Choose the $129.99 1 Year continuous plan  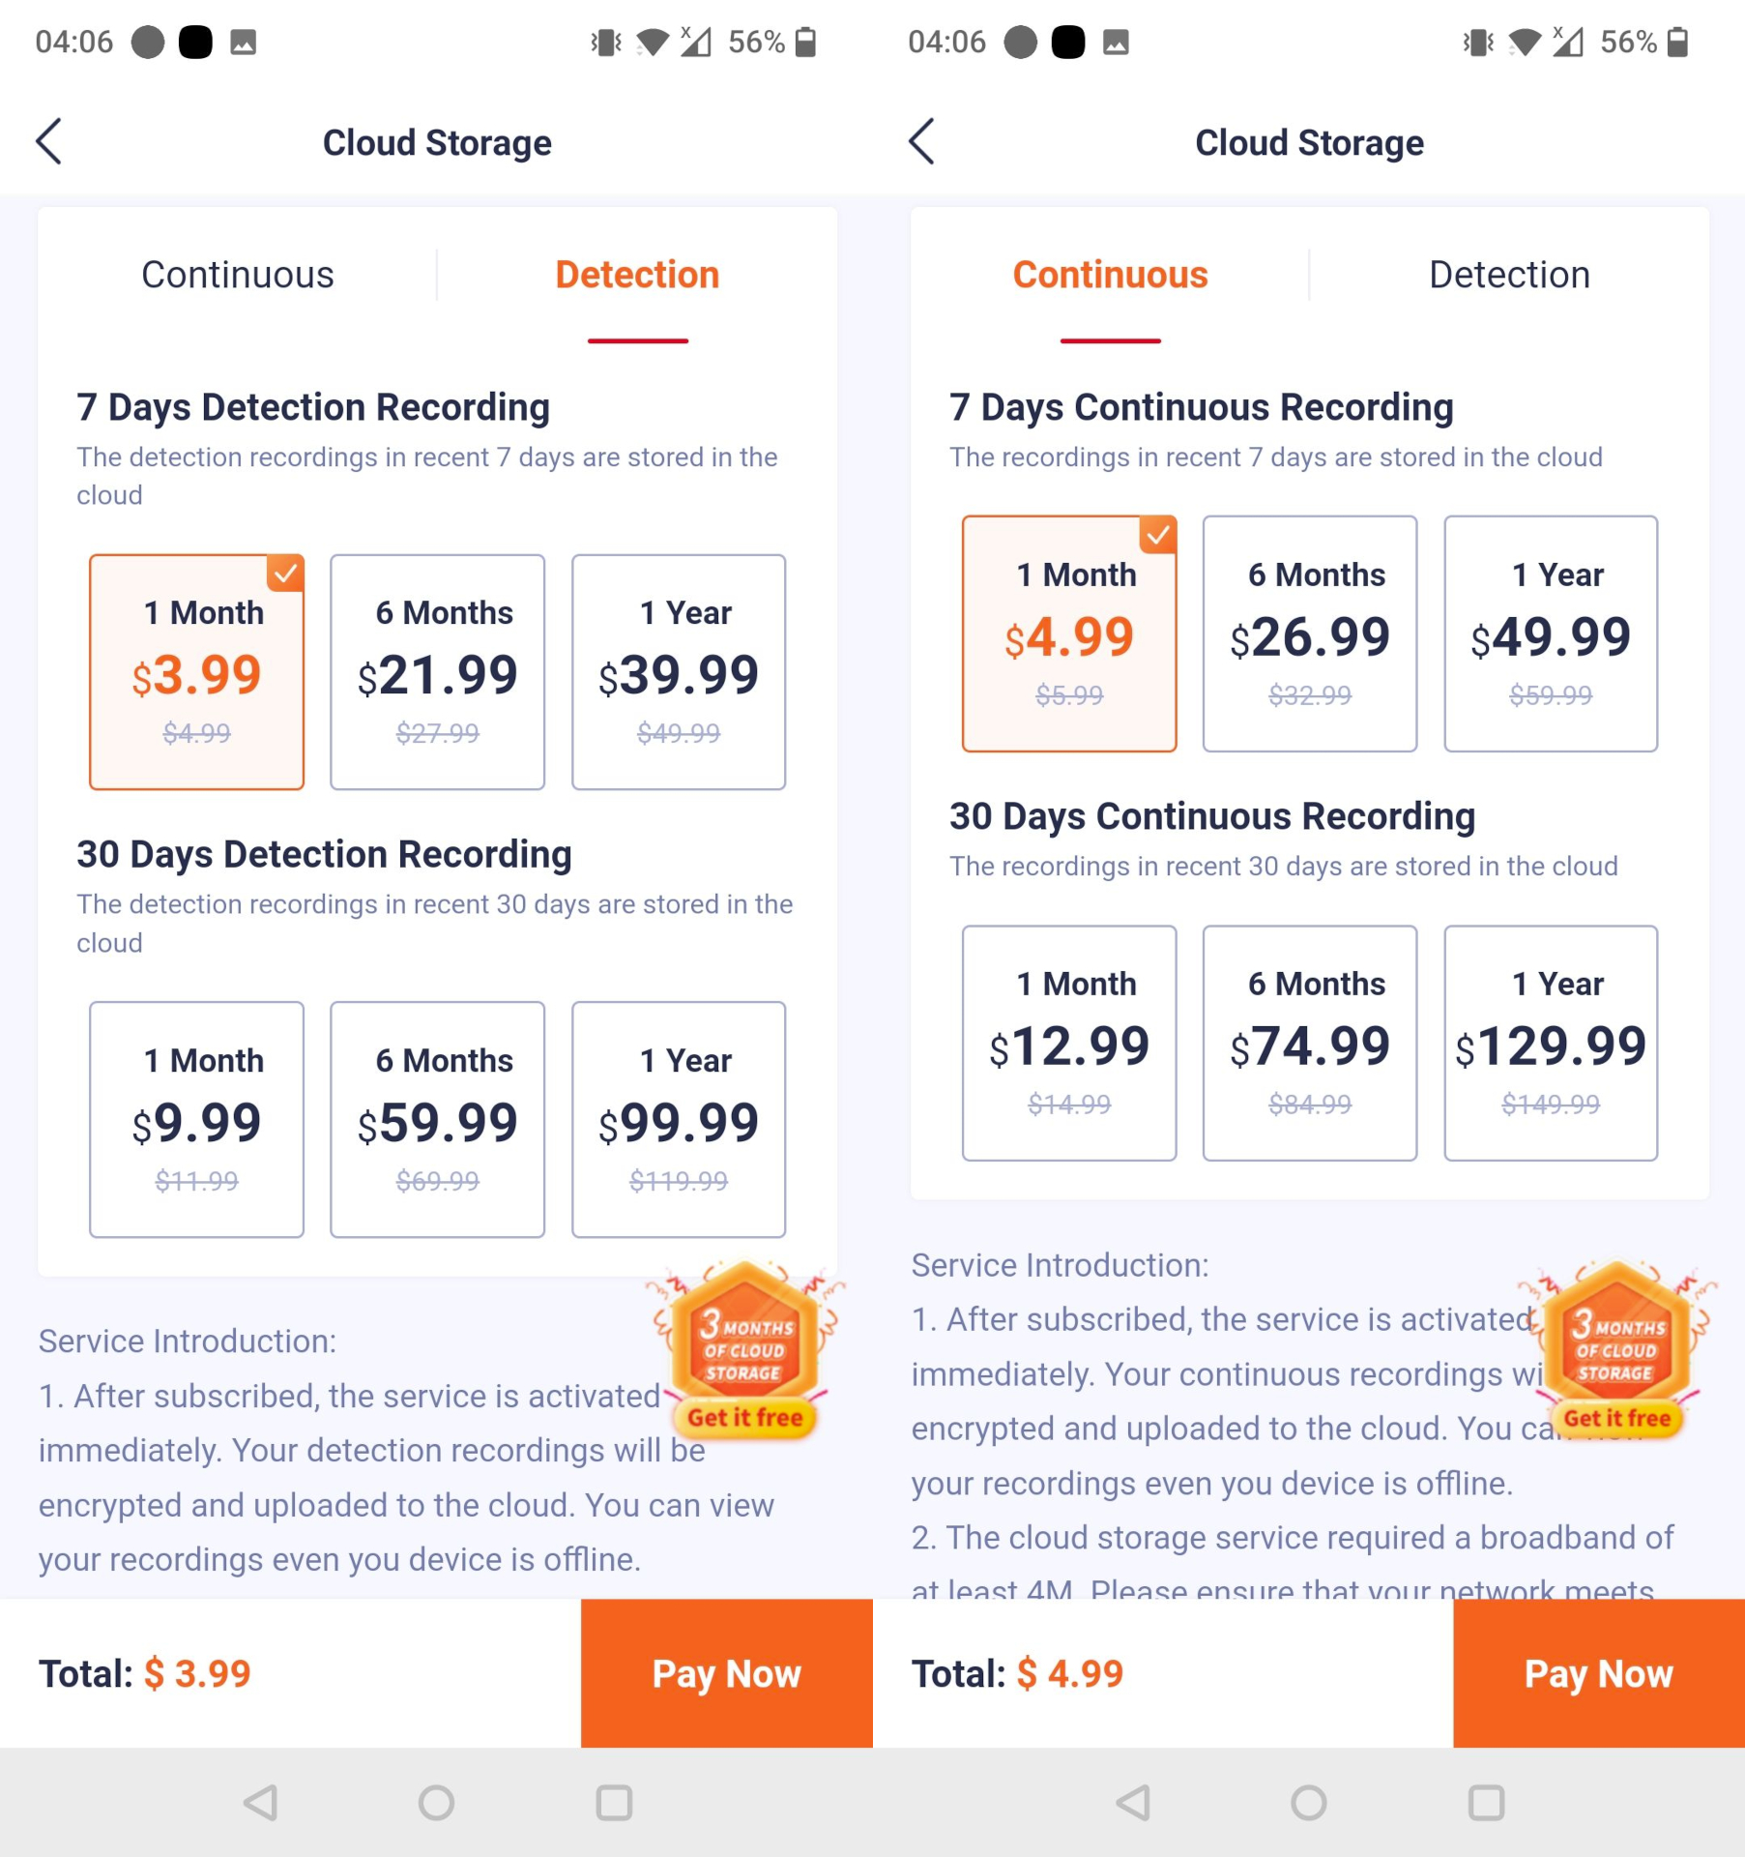(x=1550, y=1043)
